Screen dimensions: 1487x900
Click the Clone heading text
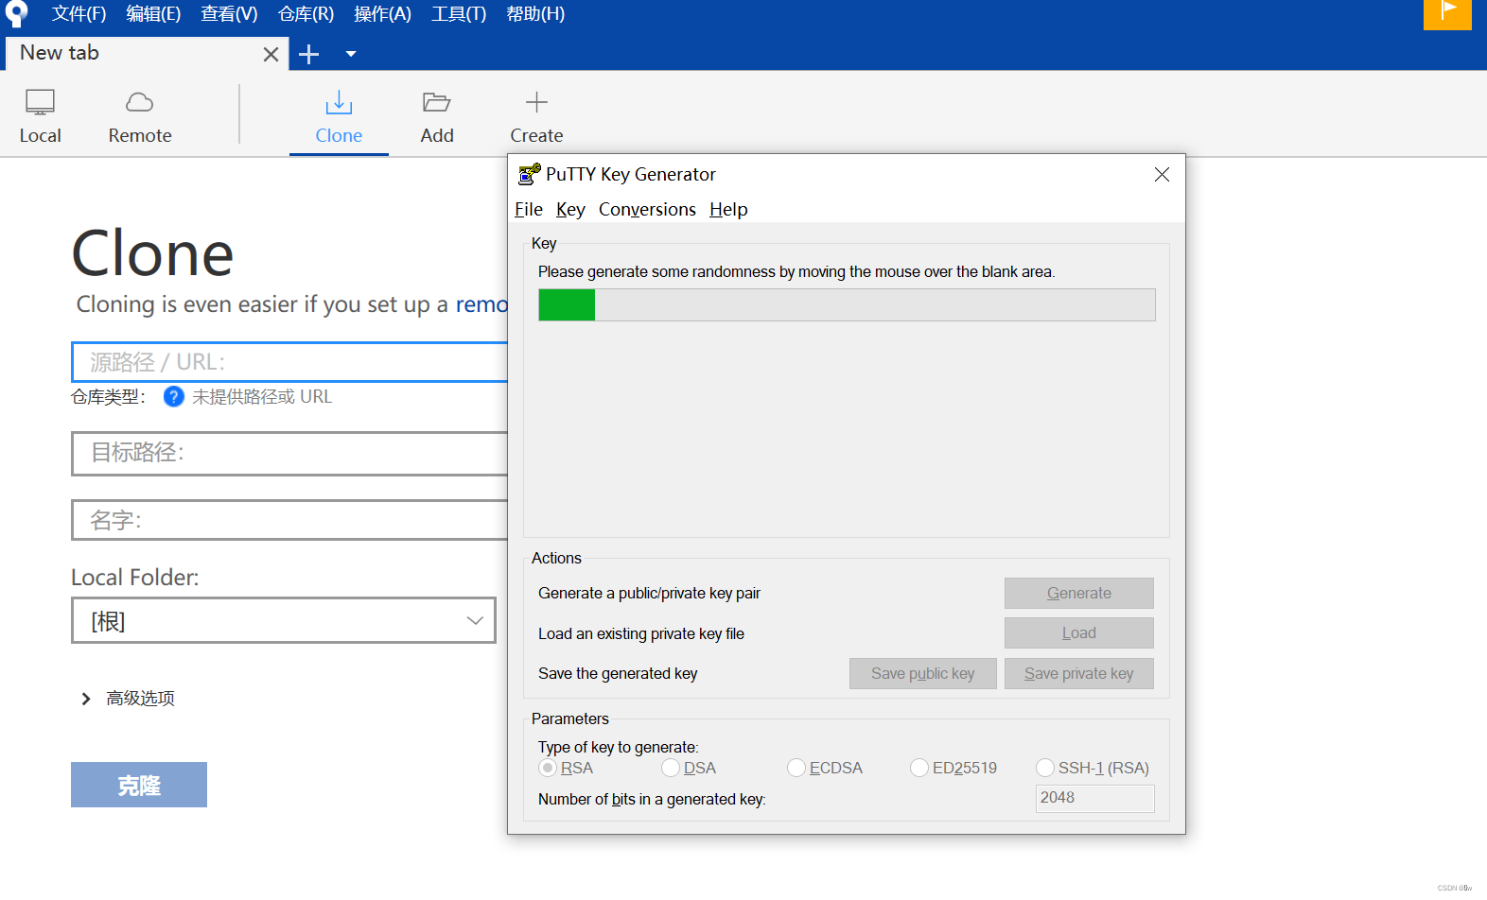tap(152, 253)
